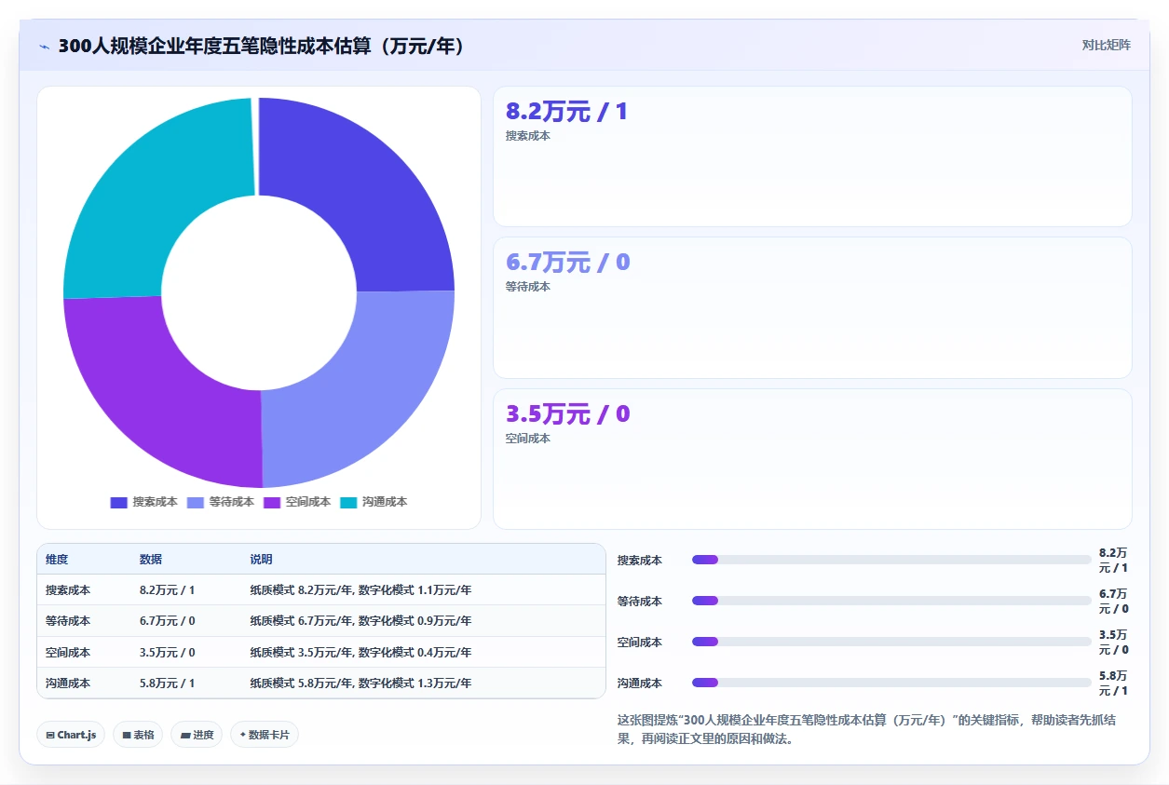Image resolution: width=1169 pixels, height=785 pixels.
Task: Toggle 搜索成本 legend color box
Action: [x=118, y=502]
